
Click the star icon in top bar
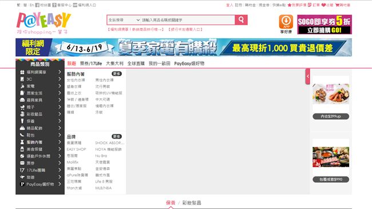click(x=290, y=5)
